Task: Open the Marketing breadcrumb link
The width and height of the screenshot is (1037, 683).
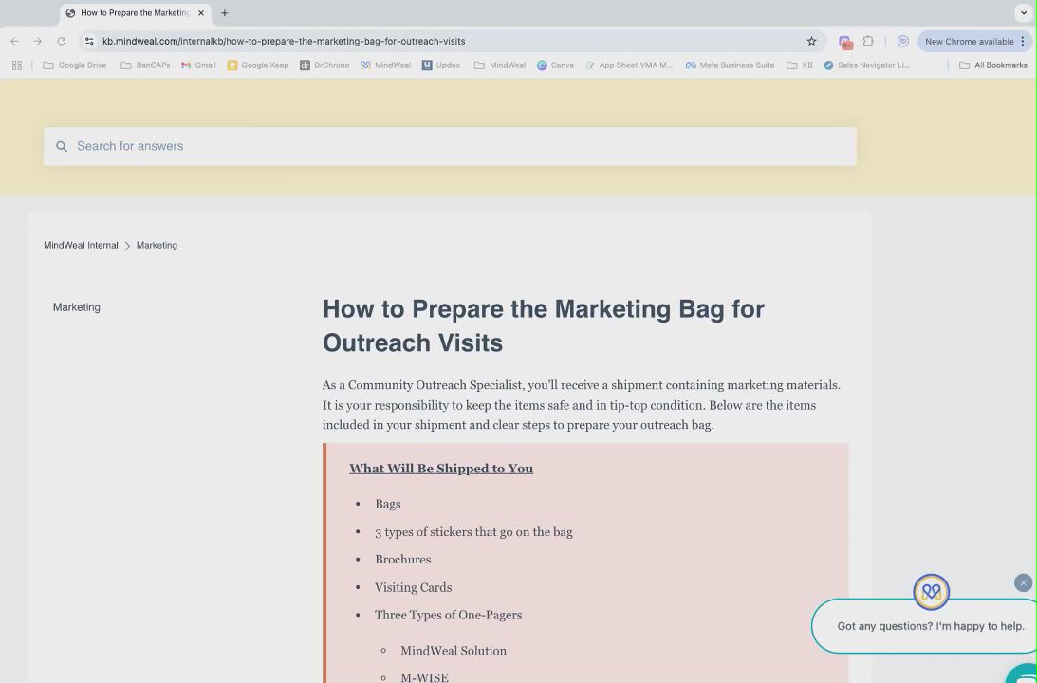Action: click(x=157, y=245)
